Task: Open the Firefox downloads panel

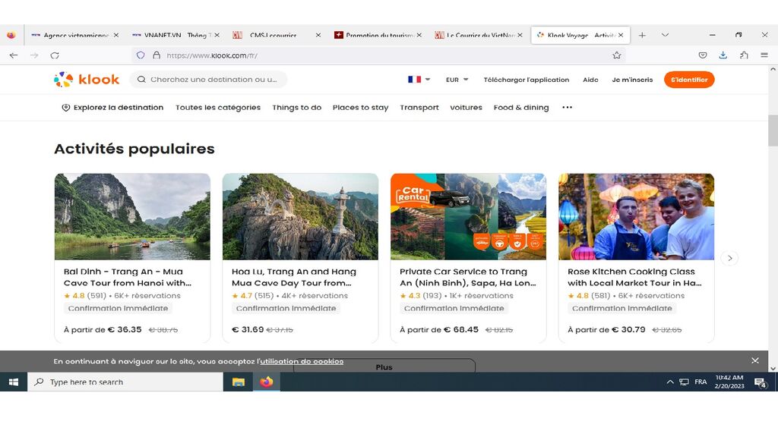Action: click(x=723, y=55)
